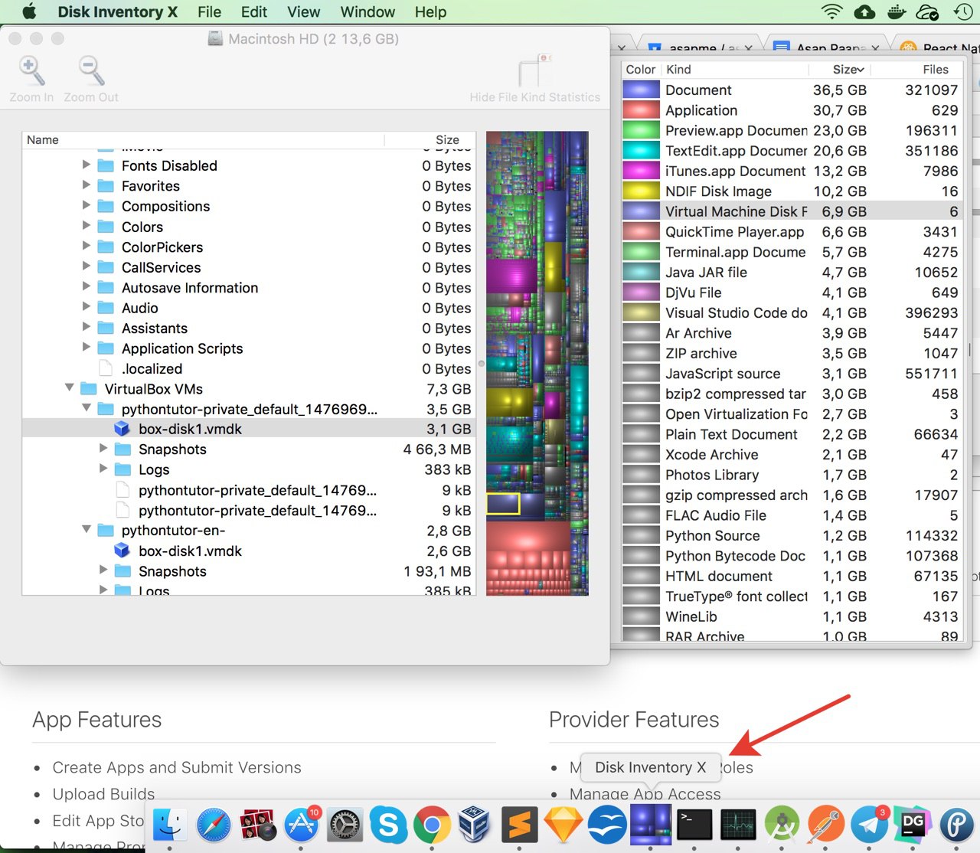Open the Edit menu

click(x=254, y=11)
